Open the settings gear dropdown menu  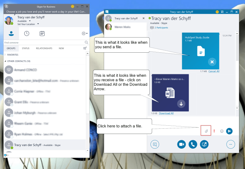tap(84, 33)
